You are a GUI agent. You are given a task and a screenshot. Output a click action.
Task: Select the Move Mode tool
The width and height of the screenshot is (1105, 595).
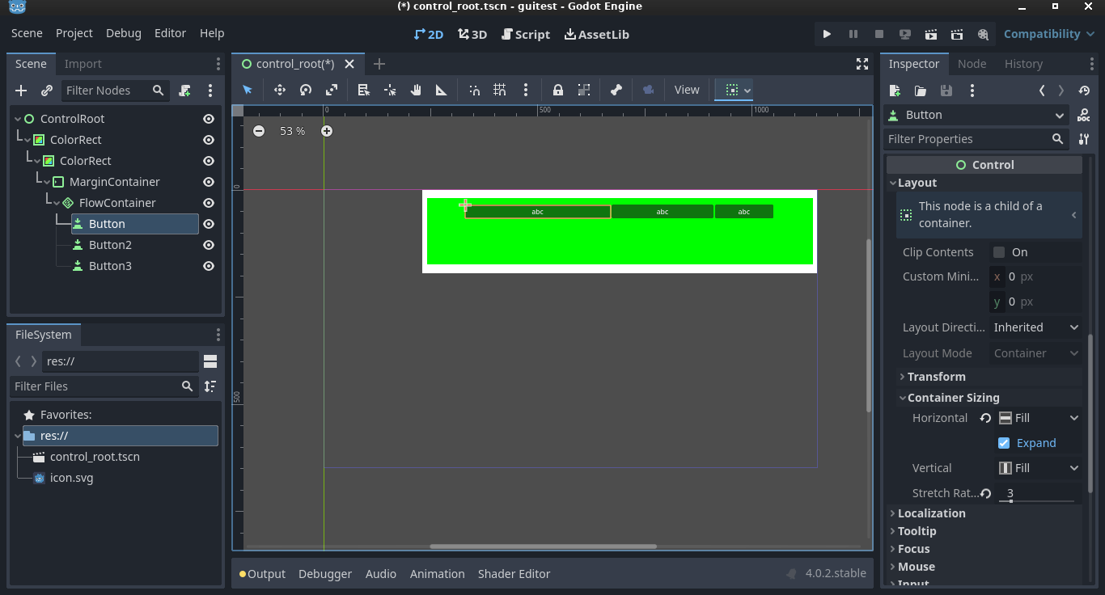click(280, 90)
